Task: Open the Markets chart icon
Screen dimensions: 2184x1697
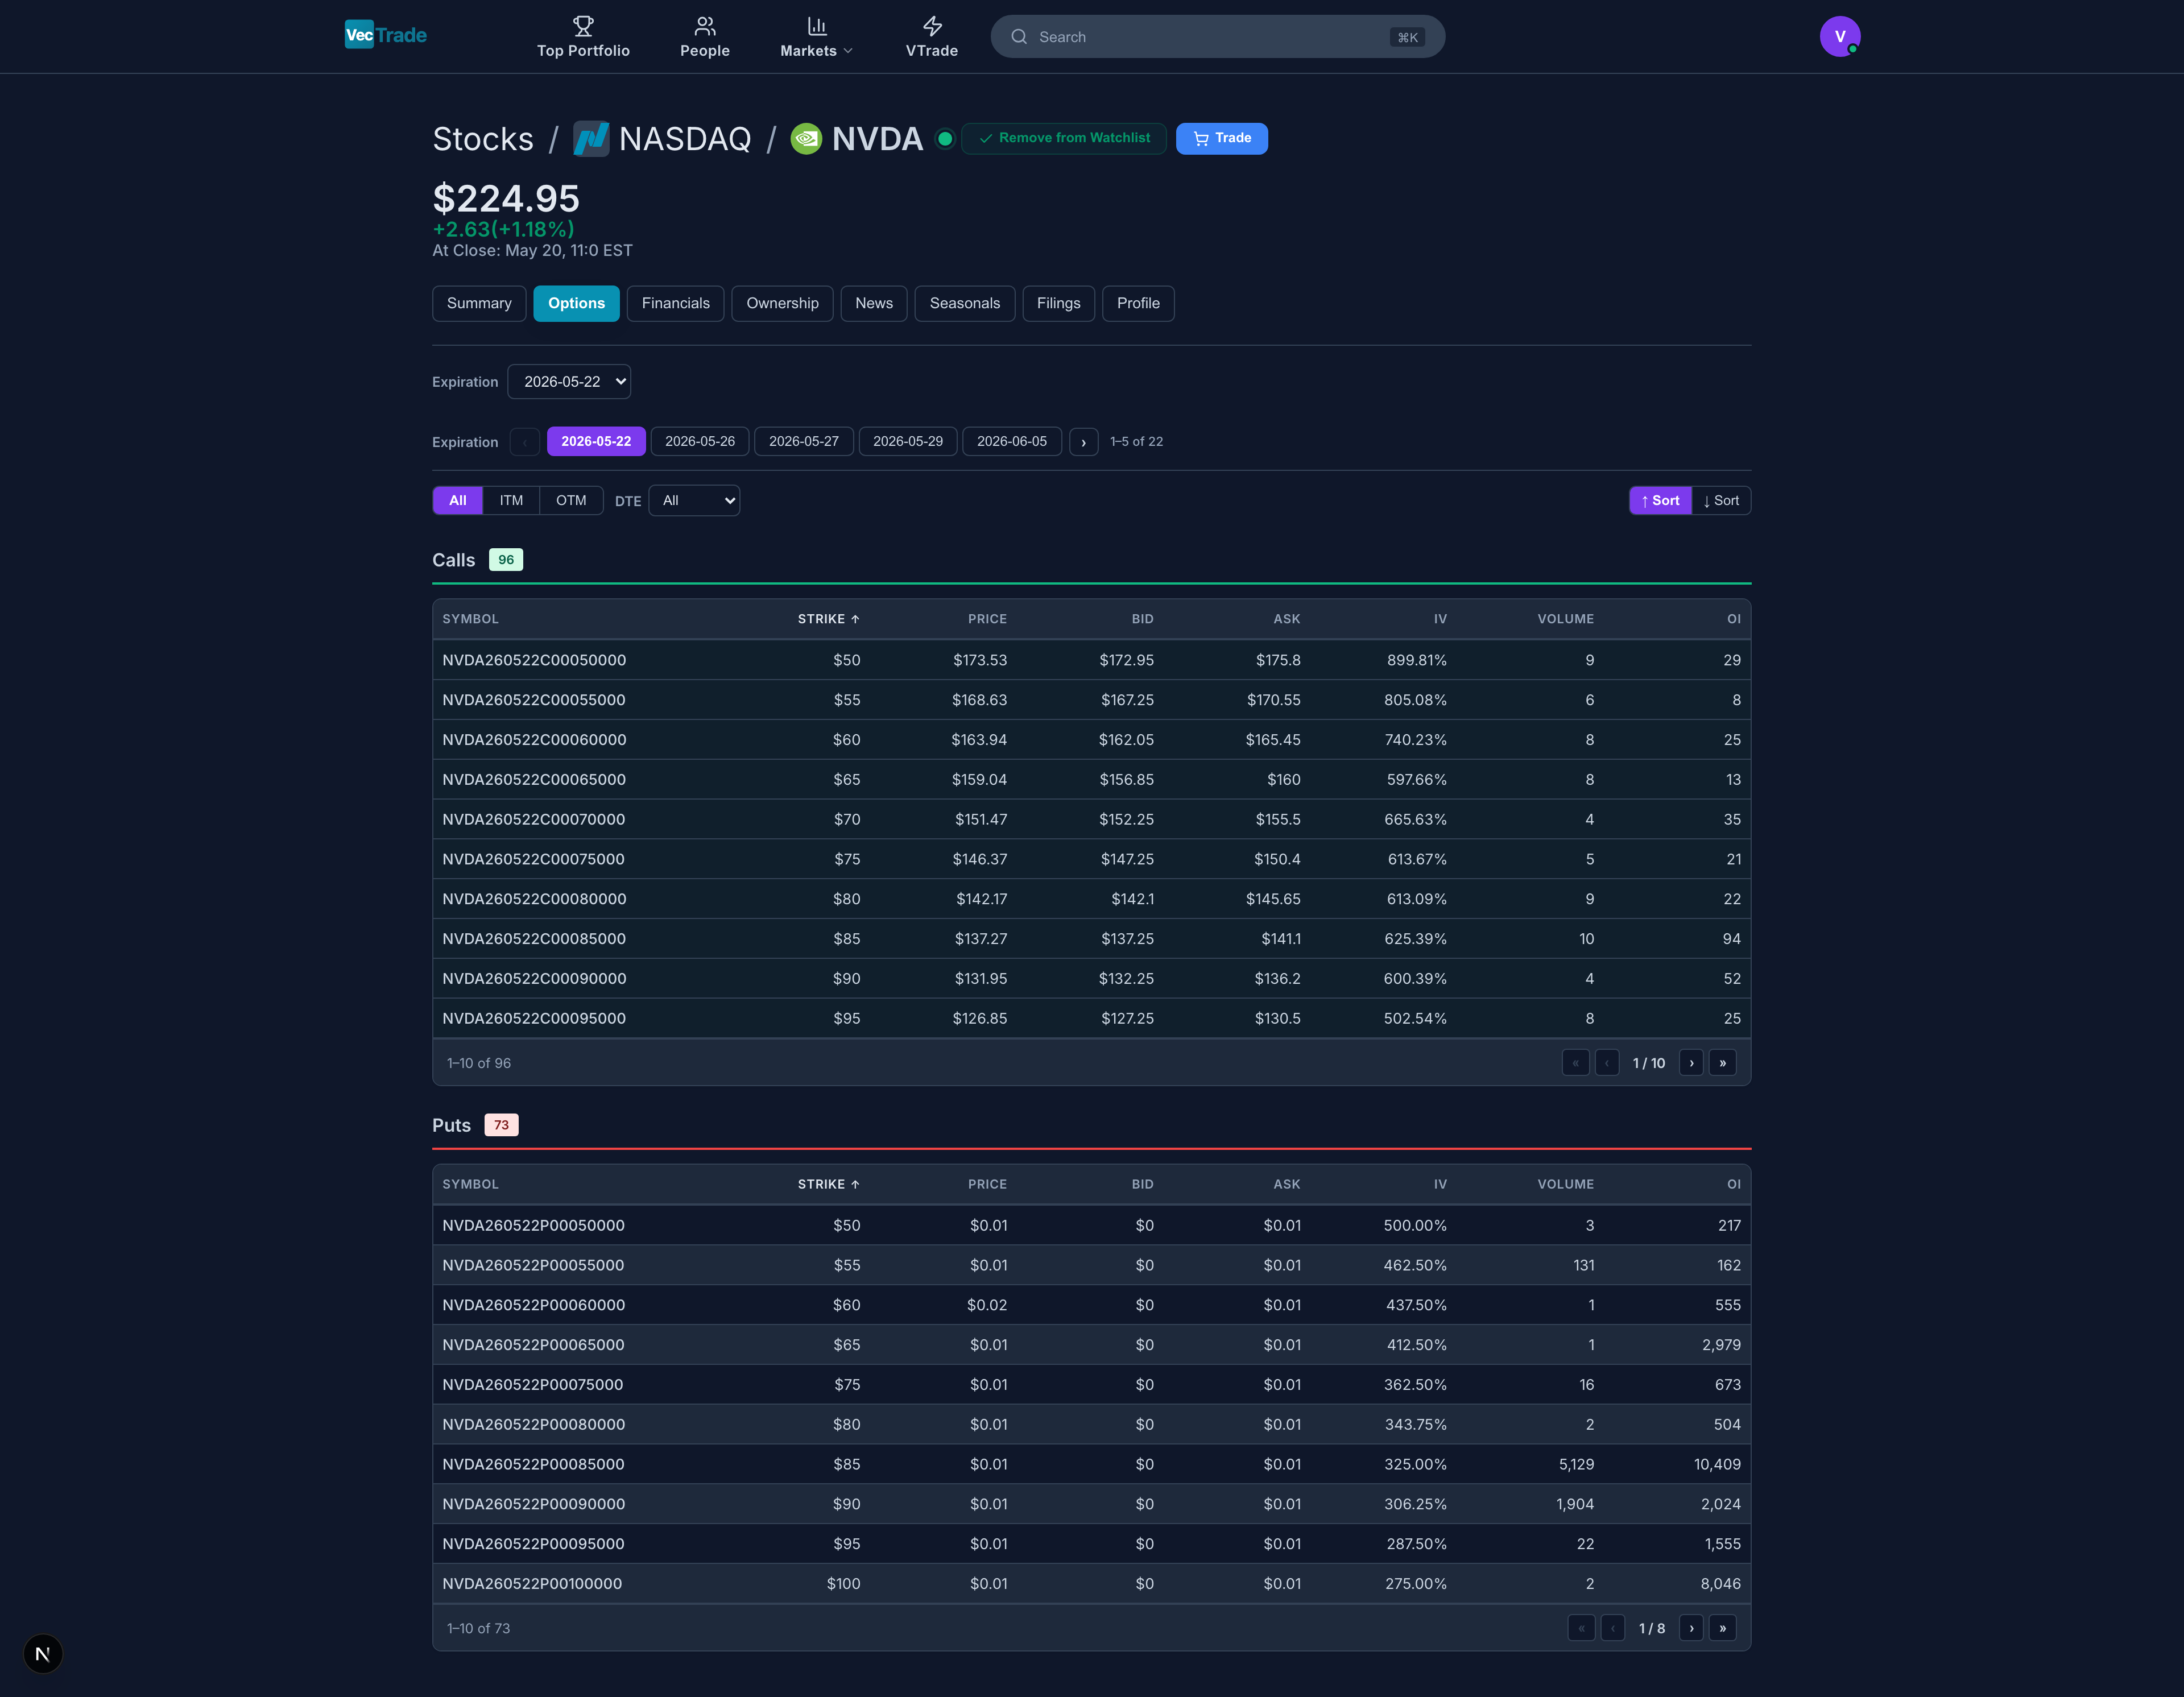Action: (x=817, y=26)
